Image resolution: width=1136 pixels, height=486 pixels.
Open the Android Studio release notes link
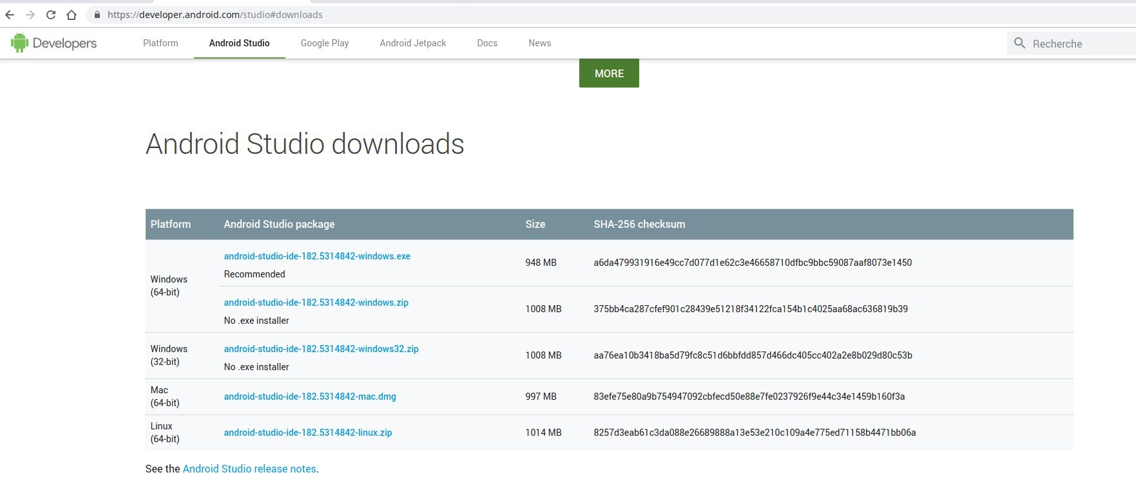[x=249, y=469]
